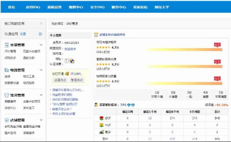Open 物流工具 in the sidebar

[29, 76]
